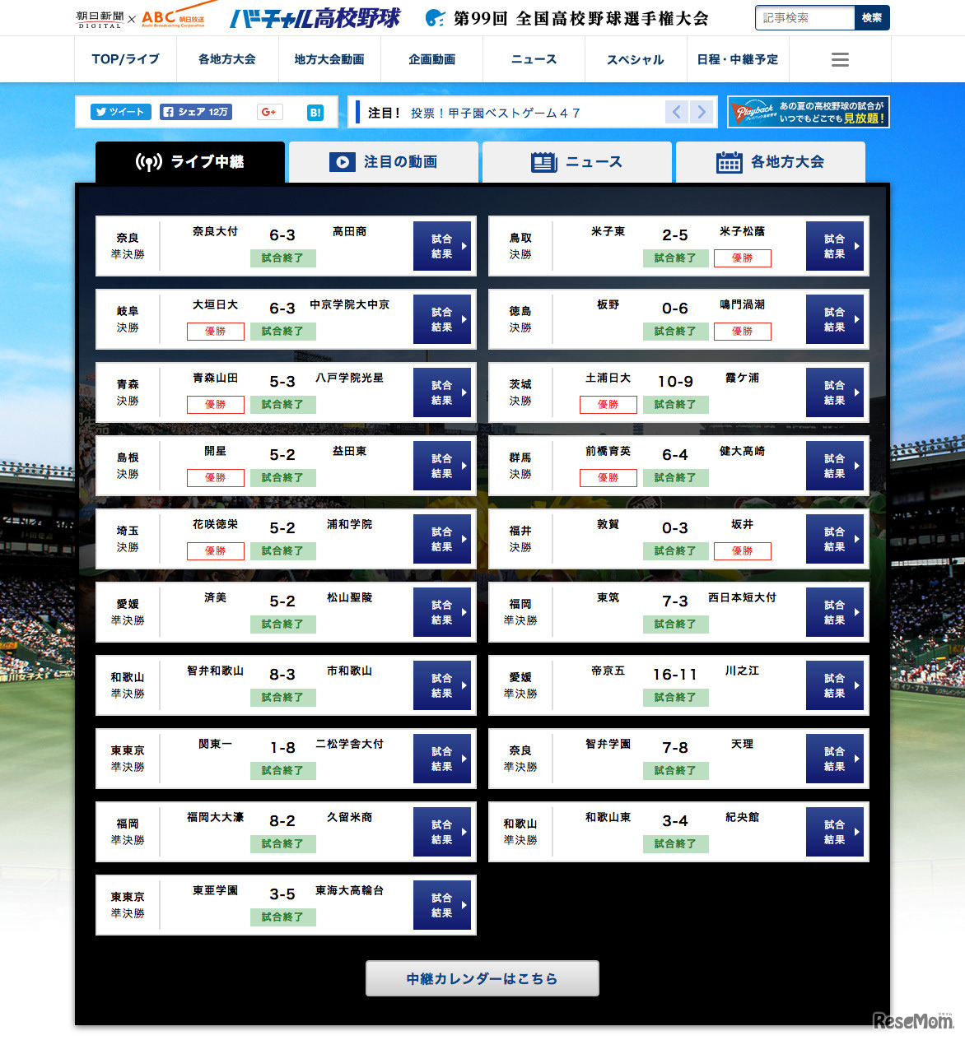Click the 朝日新聞 DIGITAL logo
Screen dimensions: 965x1040
click(99, 19)
